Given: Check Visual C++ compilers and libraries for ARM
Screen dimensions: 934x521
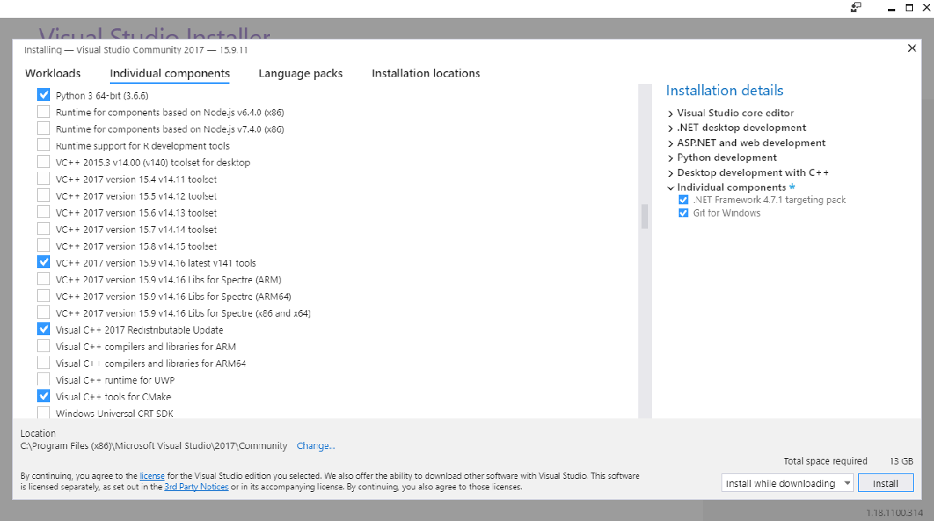Looking at the screenshot, I should click(x=44, y=346).
